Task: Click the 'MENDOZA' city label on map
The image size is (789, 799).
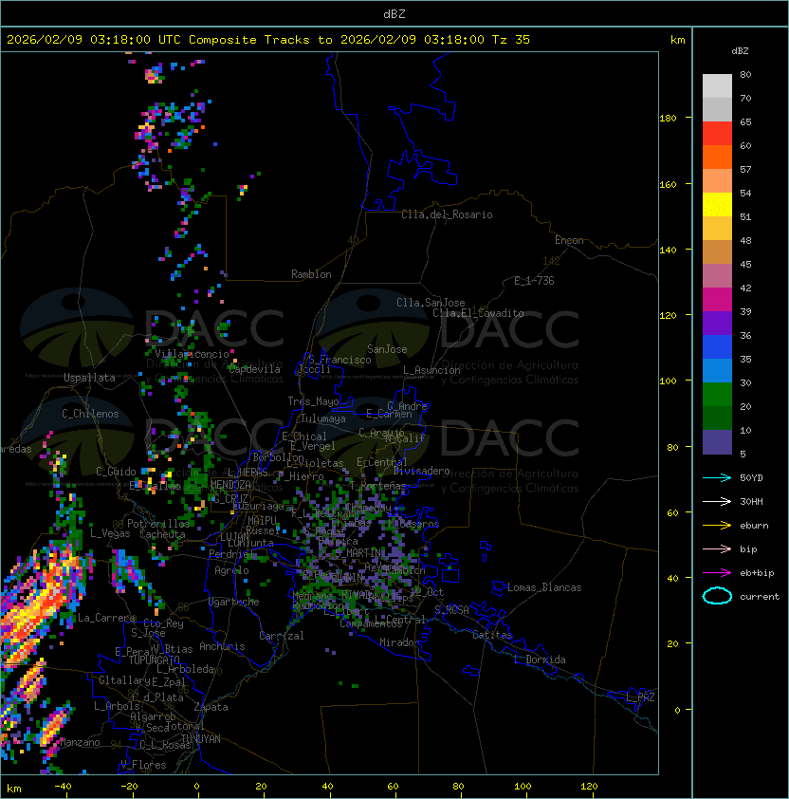Action: (x=230, y=485)
